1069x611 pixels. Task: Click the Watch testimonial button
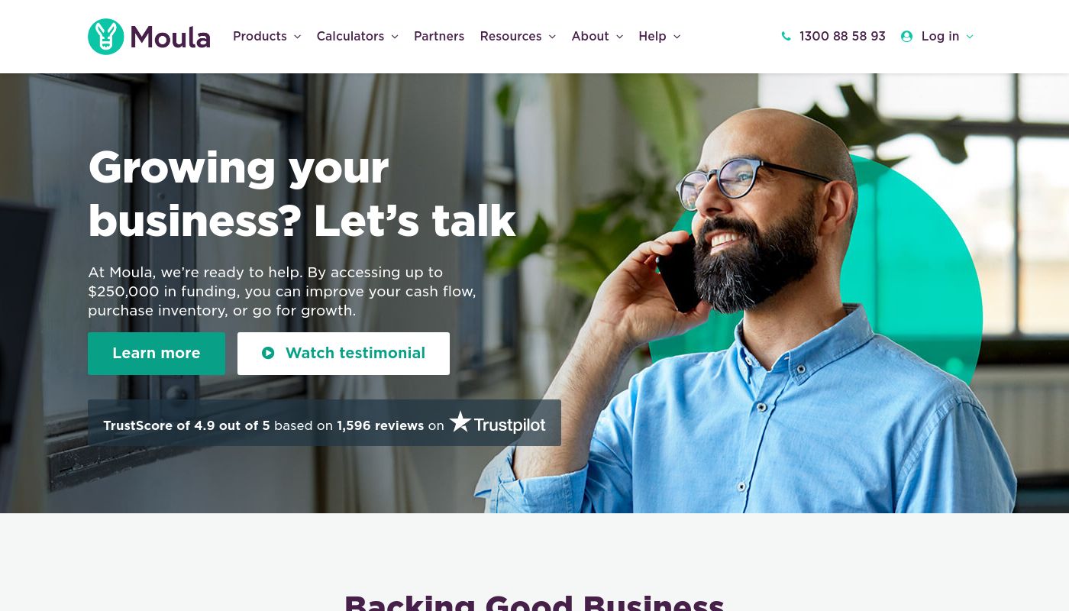point(344,354)
